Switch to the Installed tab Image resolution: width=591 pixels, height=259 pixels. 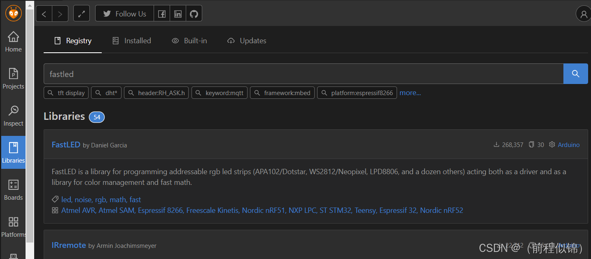click(x=132, y=41)
